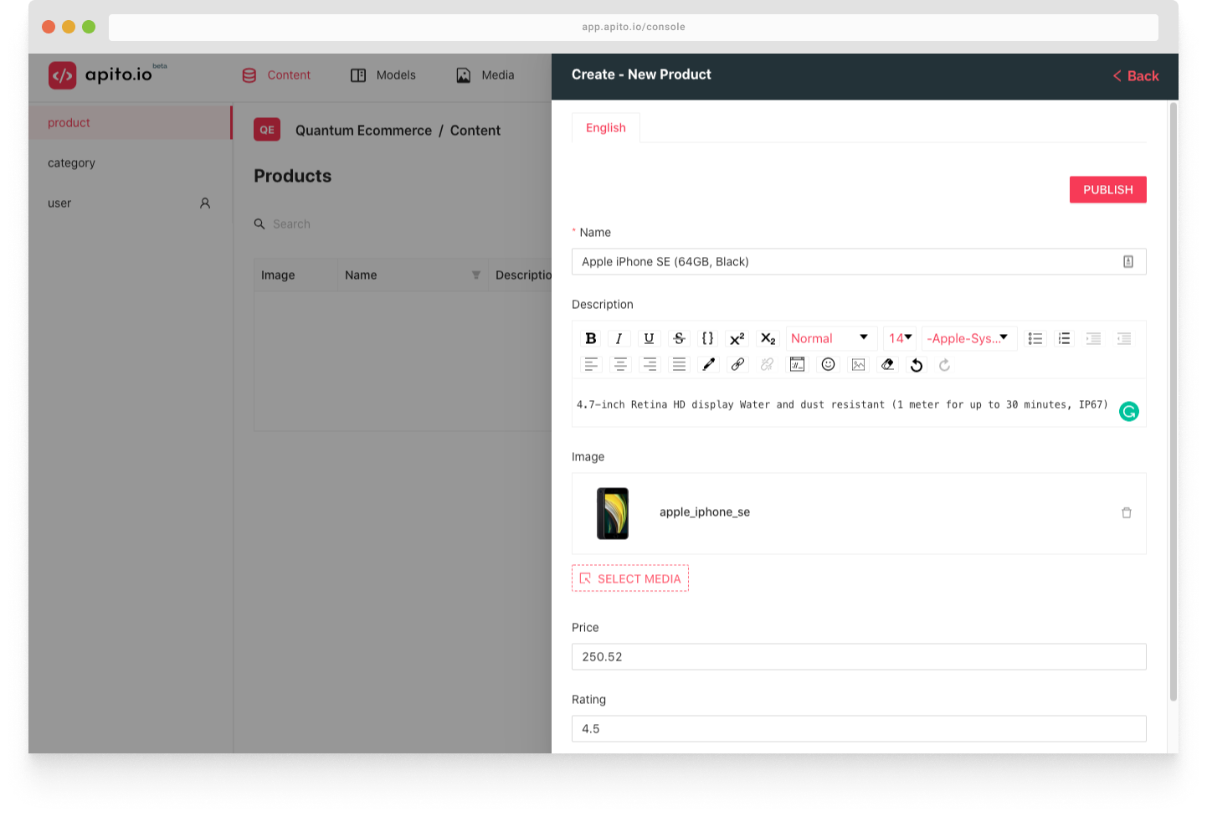The width and height of the screenshot is (1207, 817).
Task: Toggle italic formatting in description editor
Action: (619, 338)
